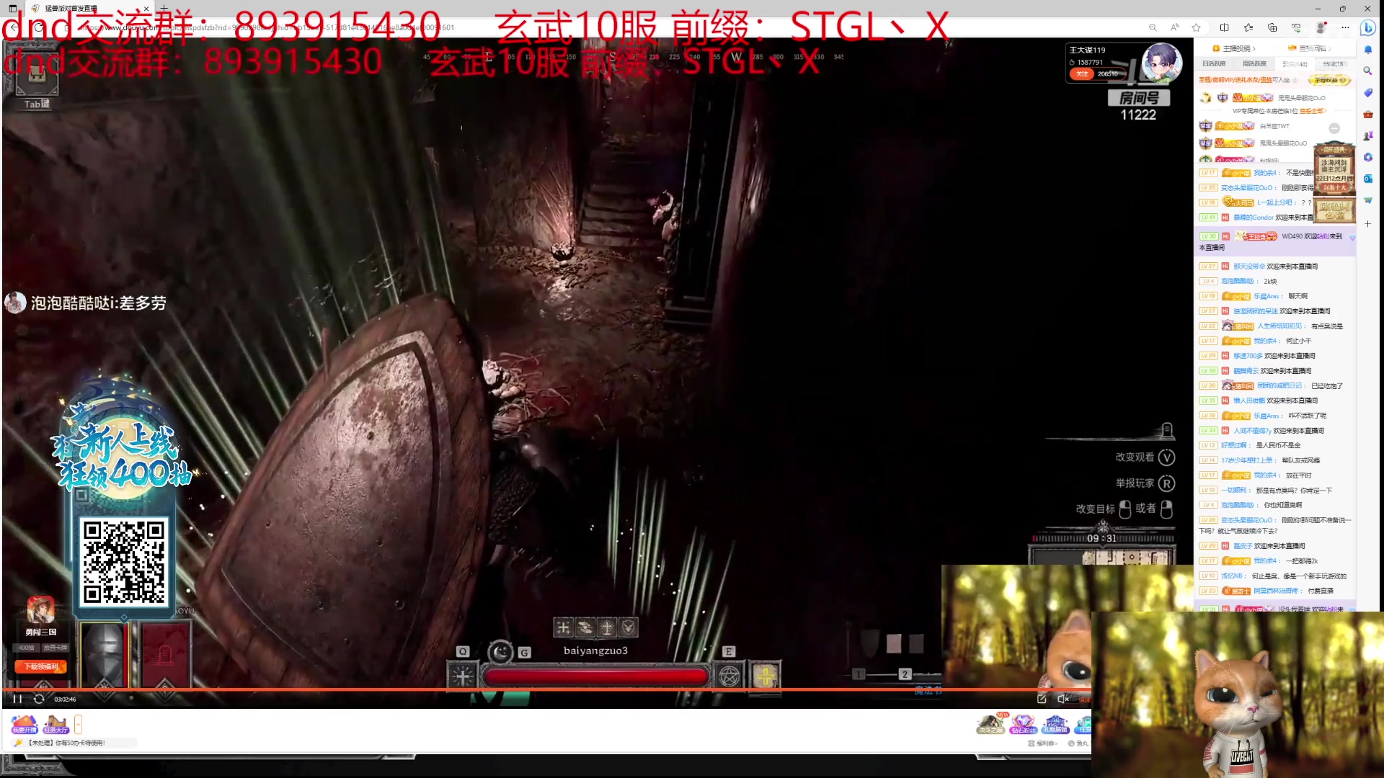The width and height of the screenshot is (1384, 778).
Task: Open the 钻石粉丝 icon
Action: (x=1023, y=724)
